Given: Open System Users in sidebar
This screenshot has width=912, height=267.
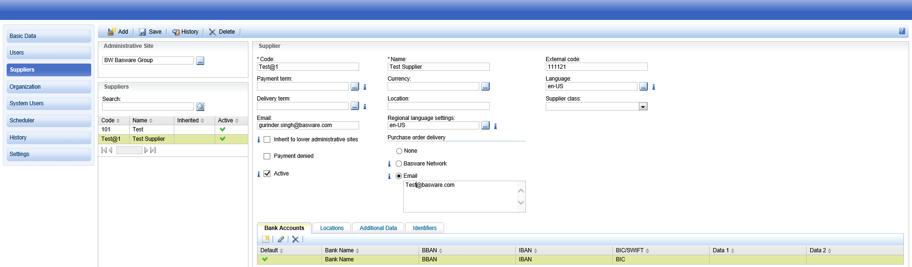Looking at the screenshot, I should 49,103.
